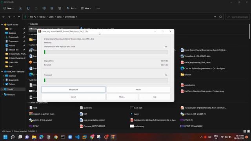The image size is (251, 141).
Task: Expand Network in navigation pane
Action: [2, 95]
